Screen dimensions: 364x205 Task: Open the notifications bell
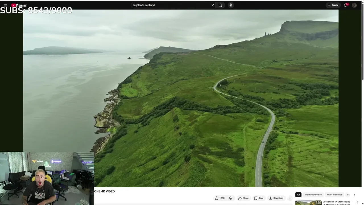[x=346, y=5]
